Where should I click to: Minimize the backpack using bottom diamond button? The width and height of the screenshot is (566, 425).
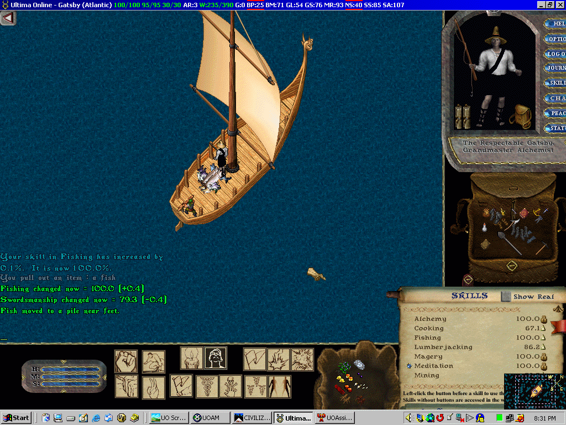tap(511, 266)
